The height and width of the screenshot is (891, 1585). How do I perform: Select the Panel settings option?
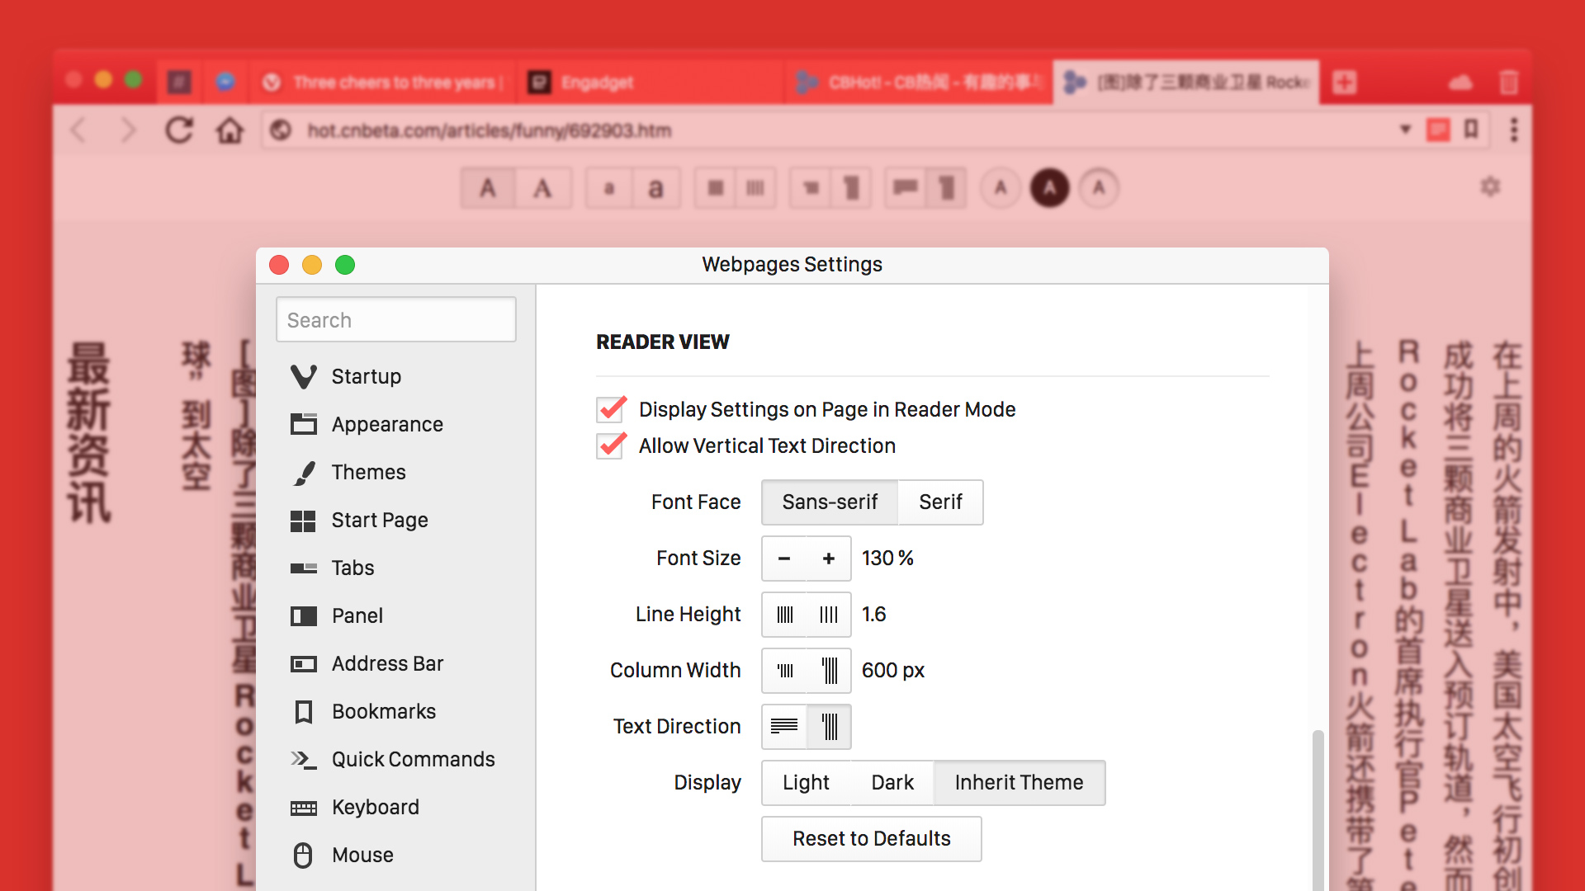[358, 615]
